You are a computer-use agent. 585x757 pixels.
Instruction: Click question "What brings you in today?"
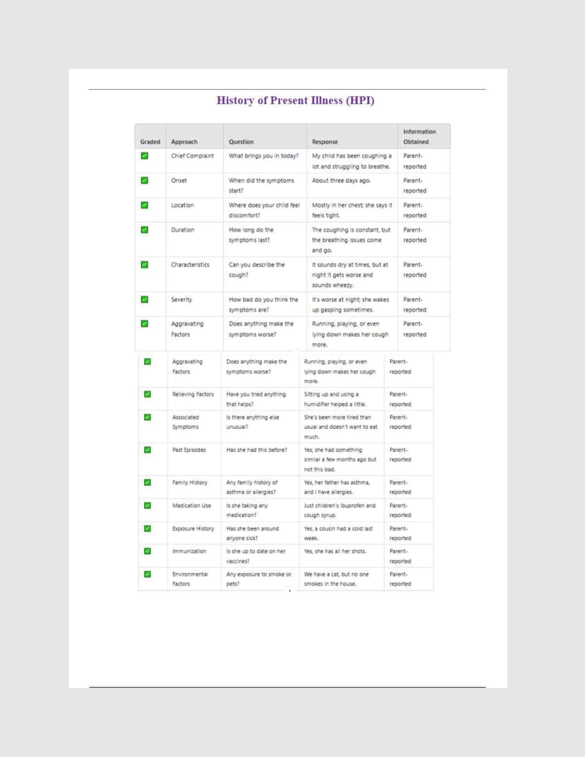click(x=264, y=156)
